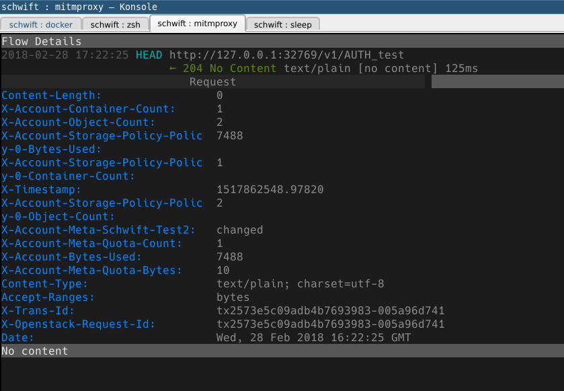Click the X-Openstack-Request-Id transaction value
This screenshot has height=391, width=564.
[331, 324]
